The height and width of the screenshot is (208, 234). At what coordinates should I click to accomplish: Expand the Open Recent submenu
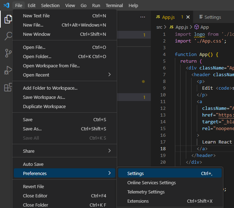(64, 75)
